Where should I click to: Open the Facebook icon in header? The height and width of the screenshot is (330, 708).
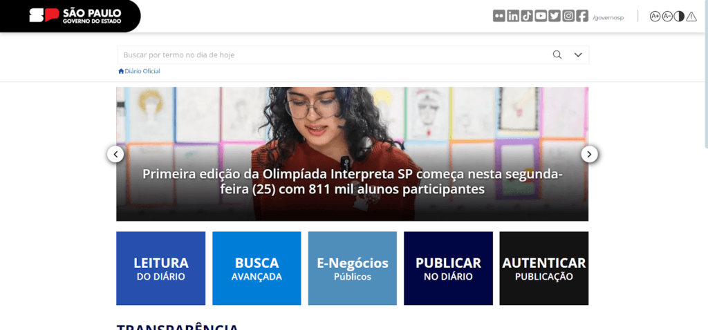tap(582, 17)
